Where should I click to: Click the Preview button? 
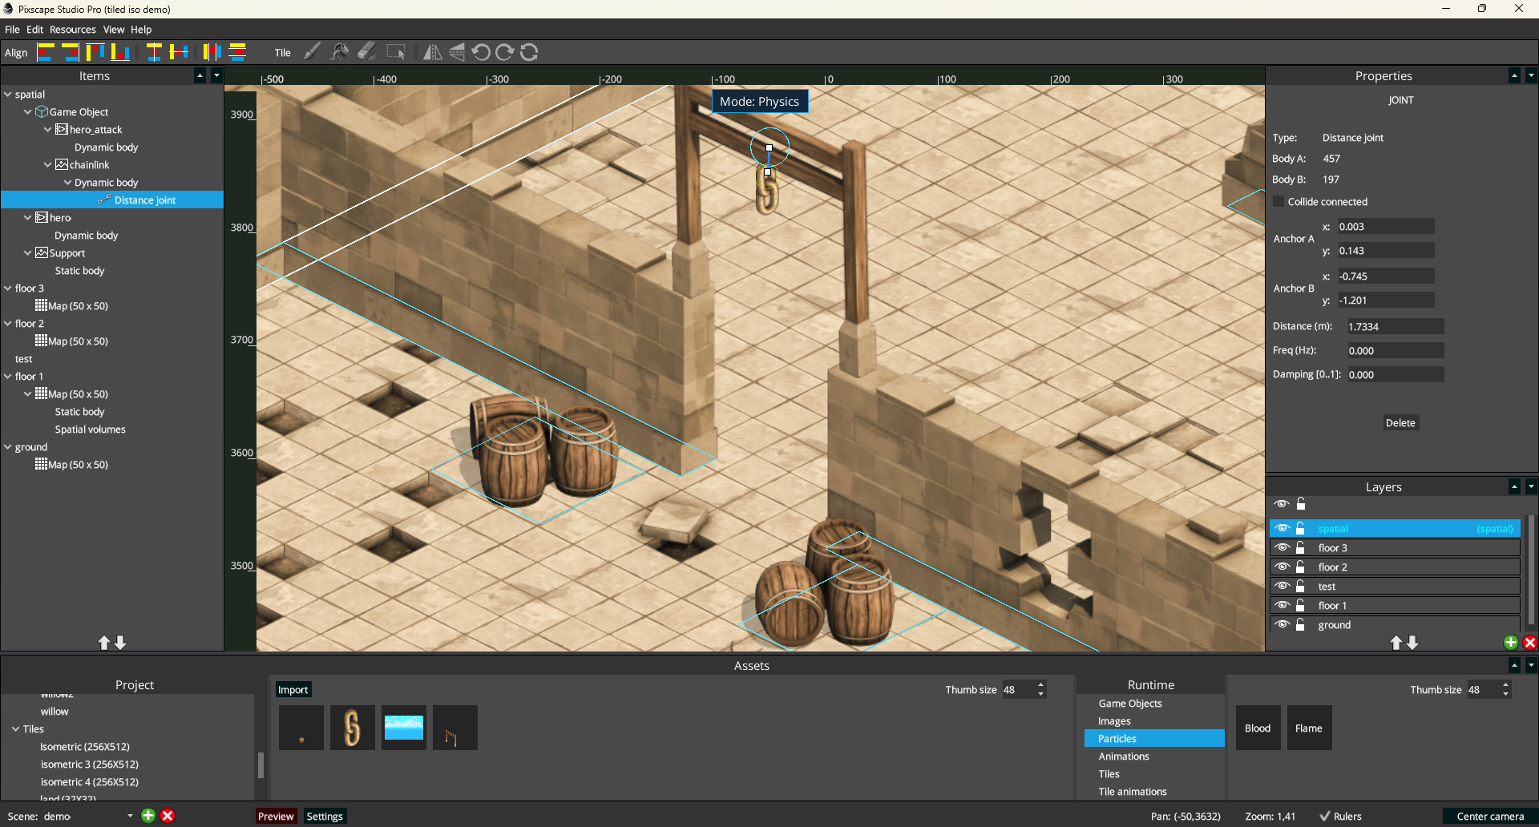tap(276, 817)
